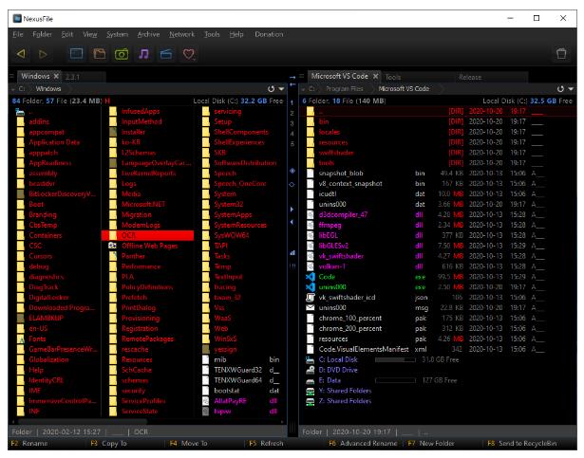
Task: Close the Windows tab
Action: 56,76
